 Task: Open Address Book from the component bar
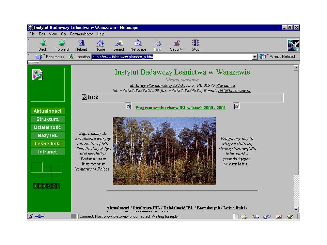(279, 217)
